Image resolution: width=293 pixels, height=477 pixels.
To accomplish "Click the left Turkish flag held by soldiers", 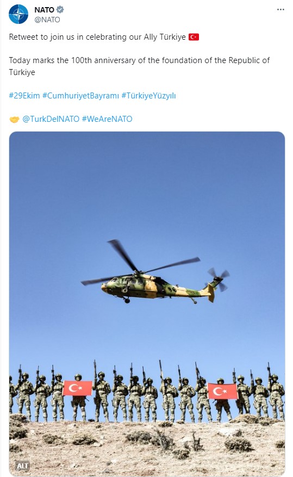I will point(78,388).
